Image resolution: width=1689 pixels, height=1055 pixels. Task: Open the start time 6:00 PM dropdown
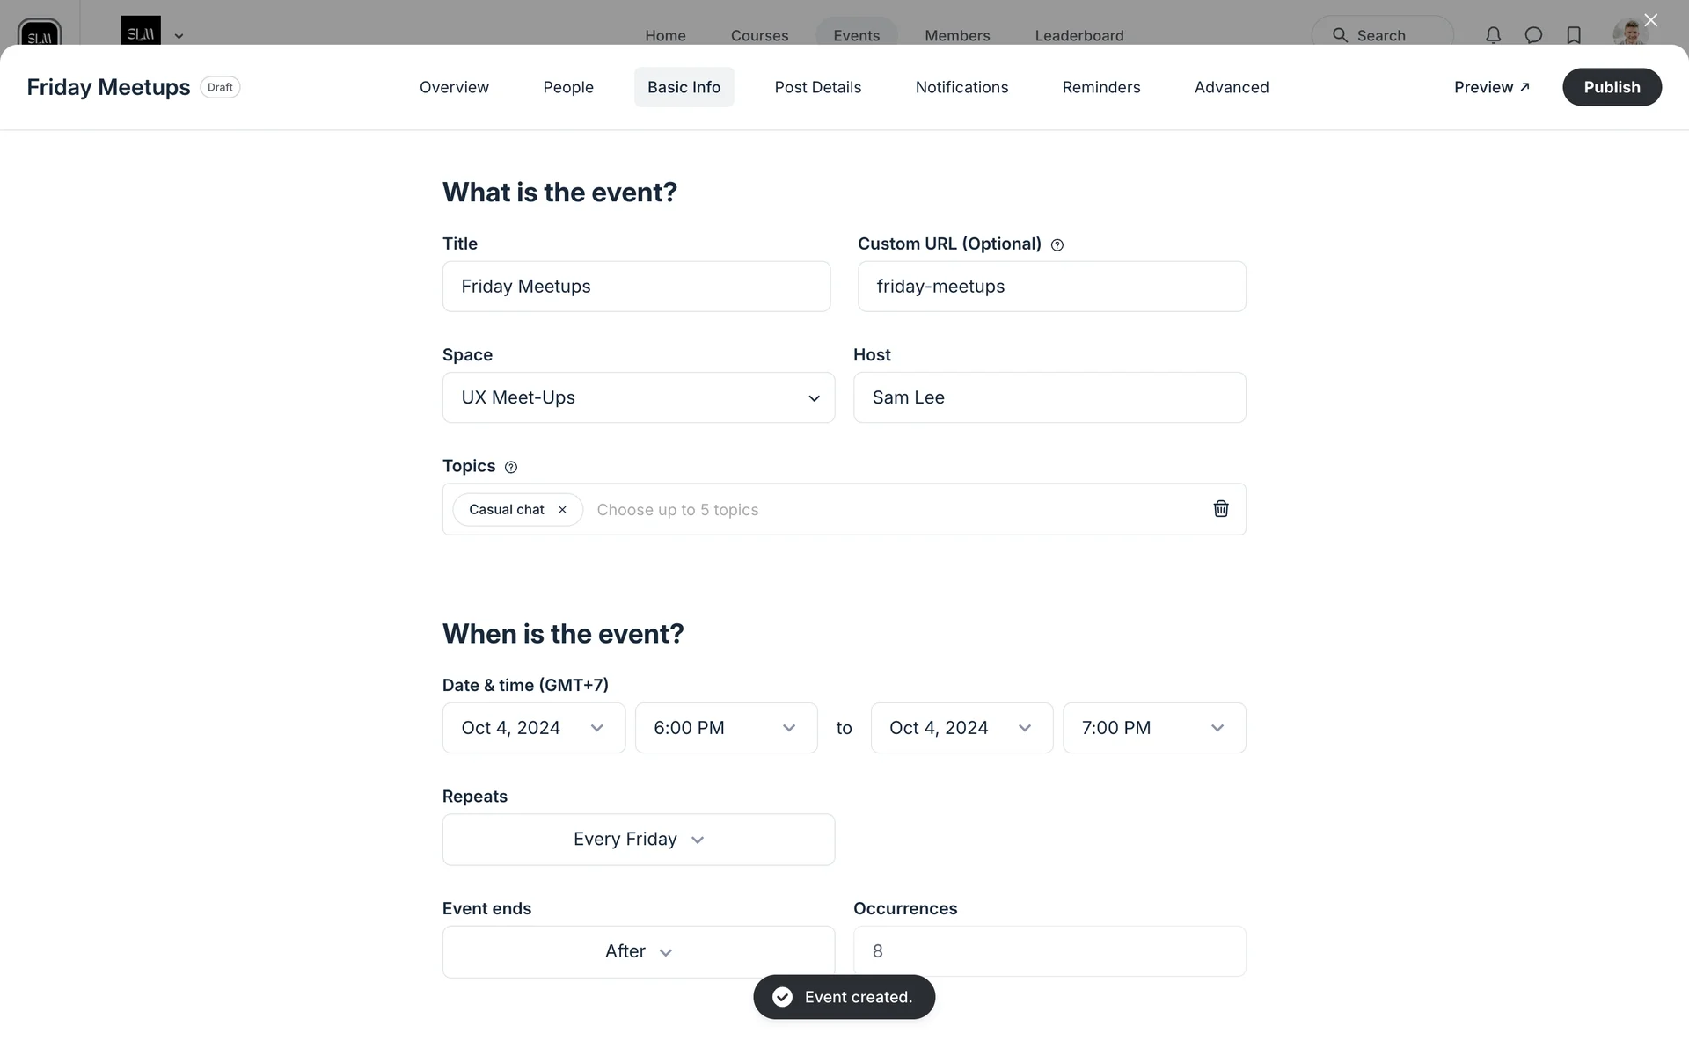[x=726, y=728]
